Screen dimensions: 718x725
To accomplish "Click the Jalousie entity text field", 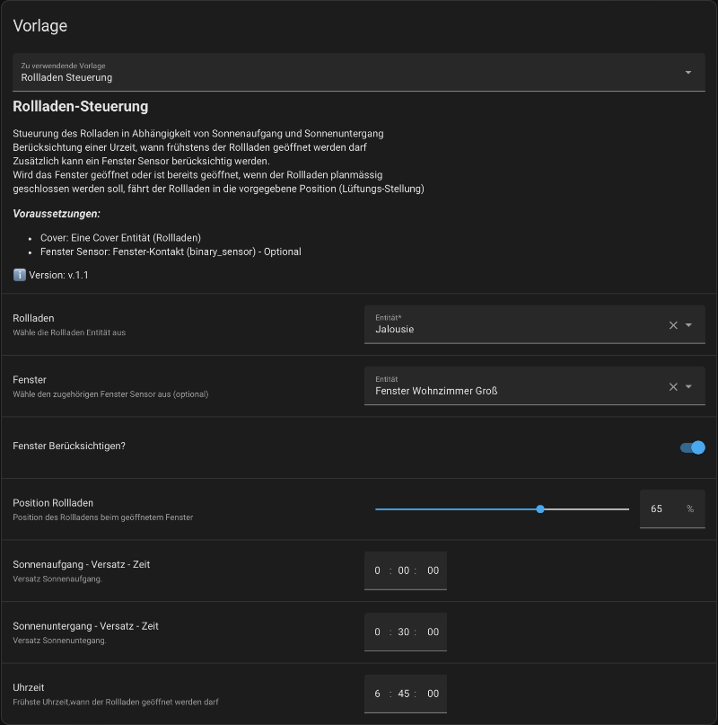I will 512,329.
